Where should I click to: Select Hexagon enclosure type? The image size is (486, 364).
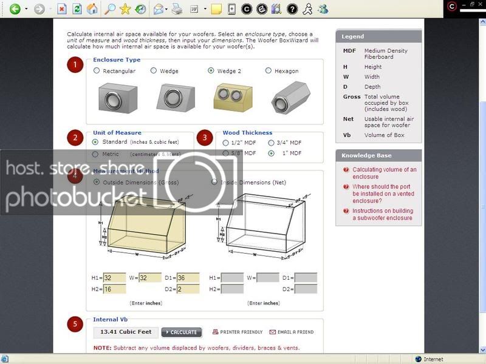tap(268, 70)
